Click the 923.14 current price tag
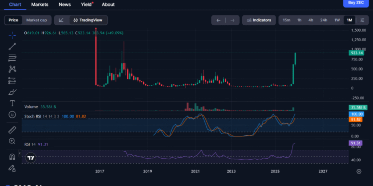 357,53
